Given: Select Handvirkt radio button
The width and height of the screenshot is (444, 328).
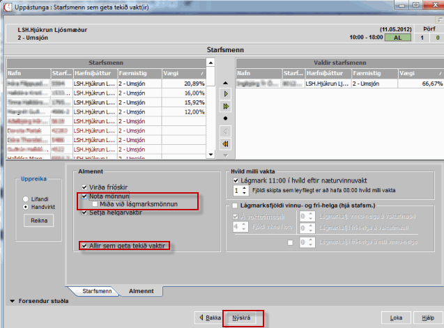Looking at the screenshot, I should point(26,207).
